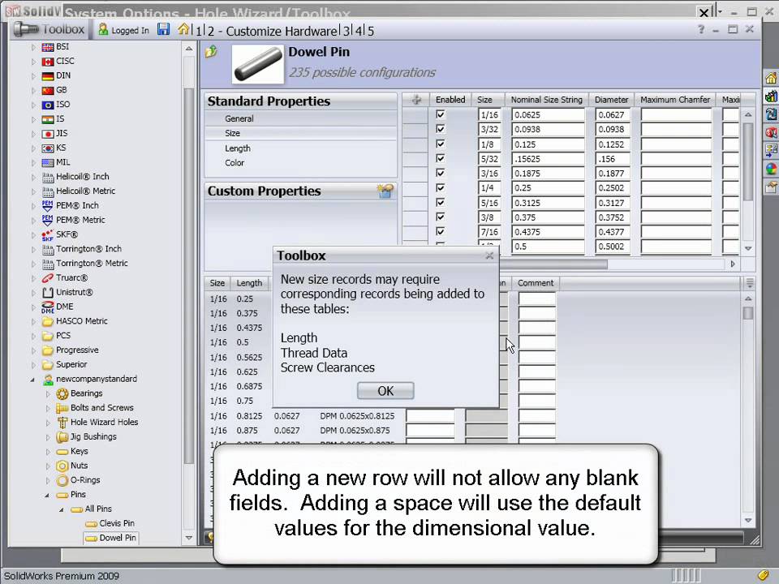Click the Save disk icon in toolbar
Image resolution: width=779 pixels, height=584 pixels.
[163, 29]
